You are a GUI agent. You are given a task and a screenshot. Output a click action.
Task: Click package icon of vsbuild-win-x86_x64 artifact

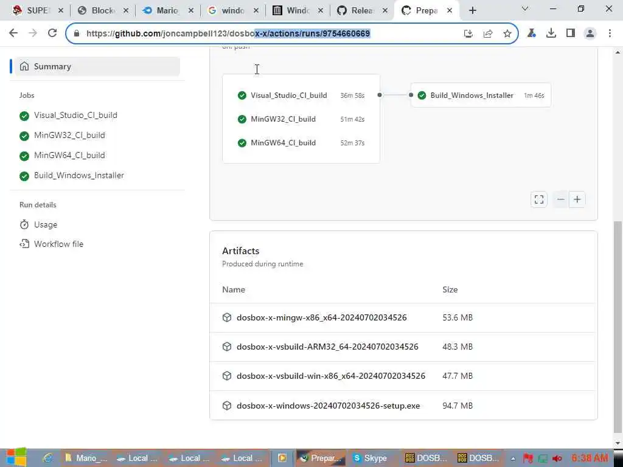point(227,376)
